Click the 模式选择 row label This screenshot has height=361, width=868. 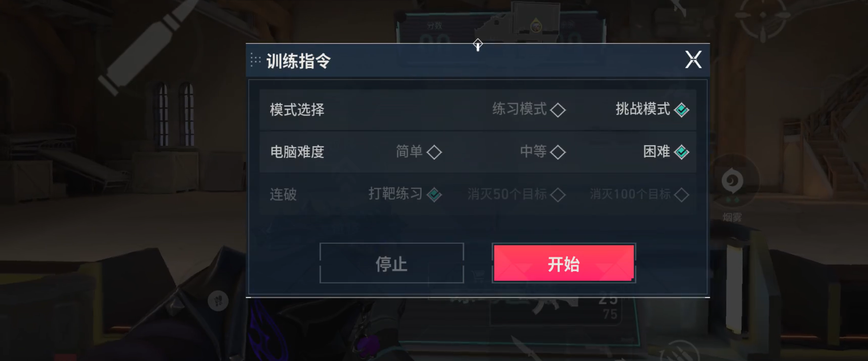click(297, 110)
